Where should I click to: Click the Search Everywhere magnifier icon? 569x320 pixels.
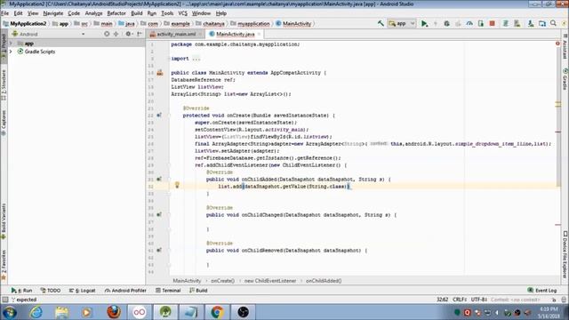tap(553, 24)
